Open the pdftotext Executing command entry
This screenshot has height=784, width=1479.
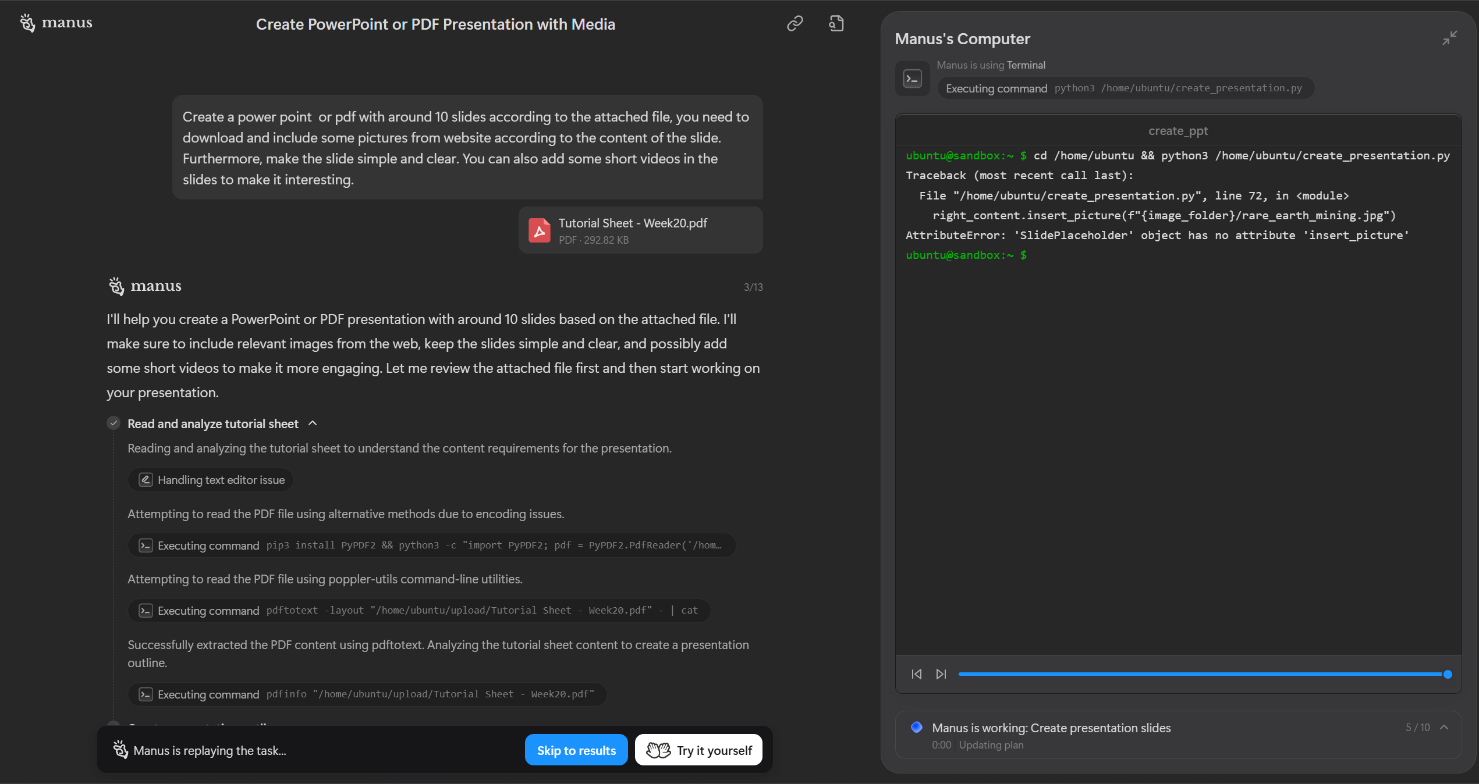pyautogui.click(x=419, y=611)
